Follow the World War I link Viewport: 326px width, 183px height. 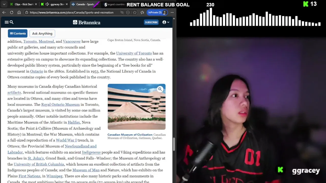[x=66, y=140]
